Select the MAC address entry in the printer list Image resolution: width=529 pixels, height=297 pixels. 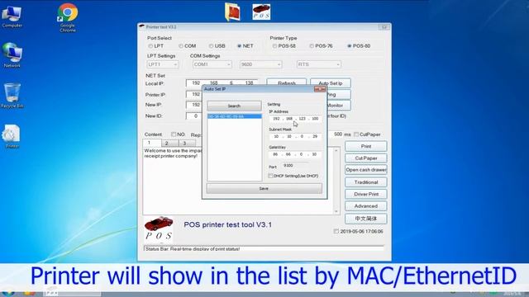(234, 116)
